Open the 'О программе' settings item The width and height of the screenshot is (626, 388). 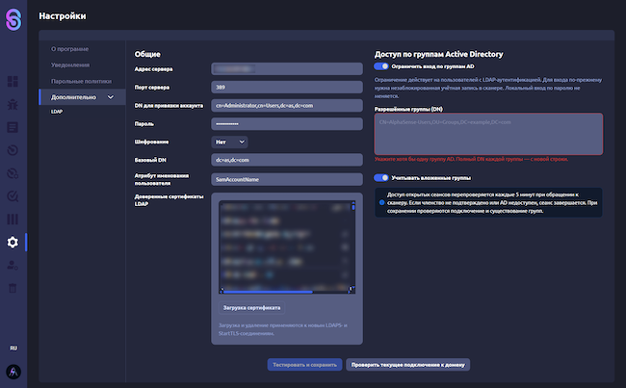70,49
